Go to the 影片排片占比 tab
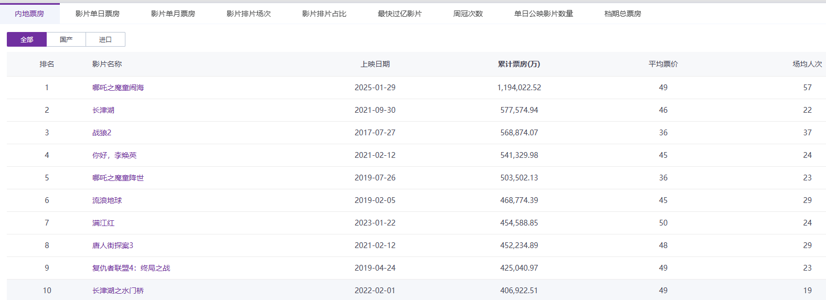Image resolution: width=826 pixels, height=300 pixels. click(x=324, y=14)
